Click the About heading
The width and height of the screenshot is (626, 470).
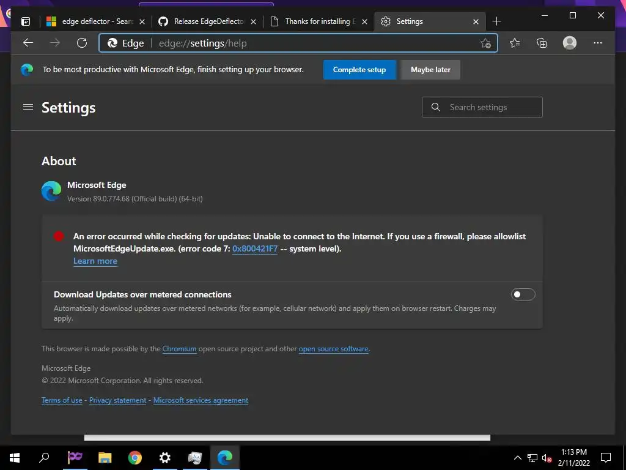click(59, 161)
